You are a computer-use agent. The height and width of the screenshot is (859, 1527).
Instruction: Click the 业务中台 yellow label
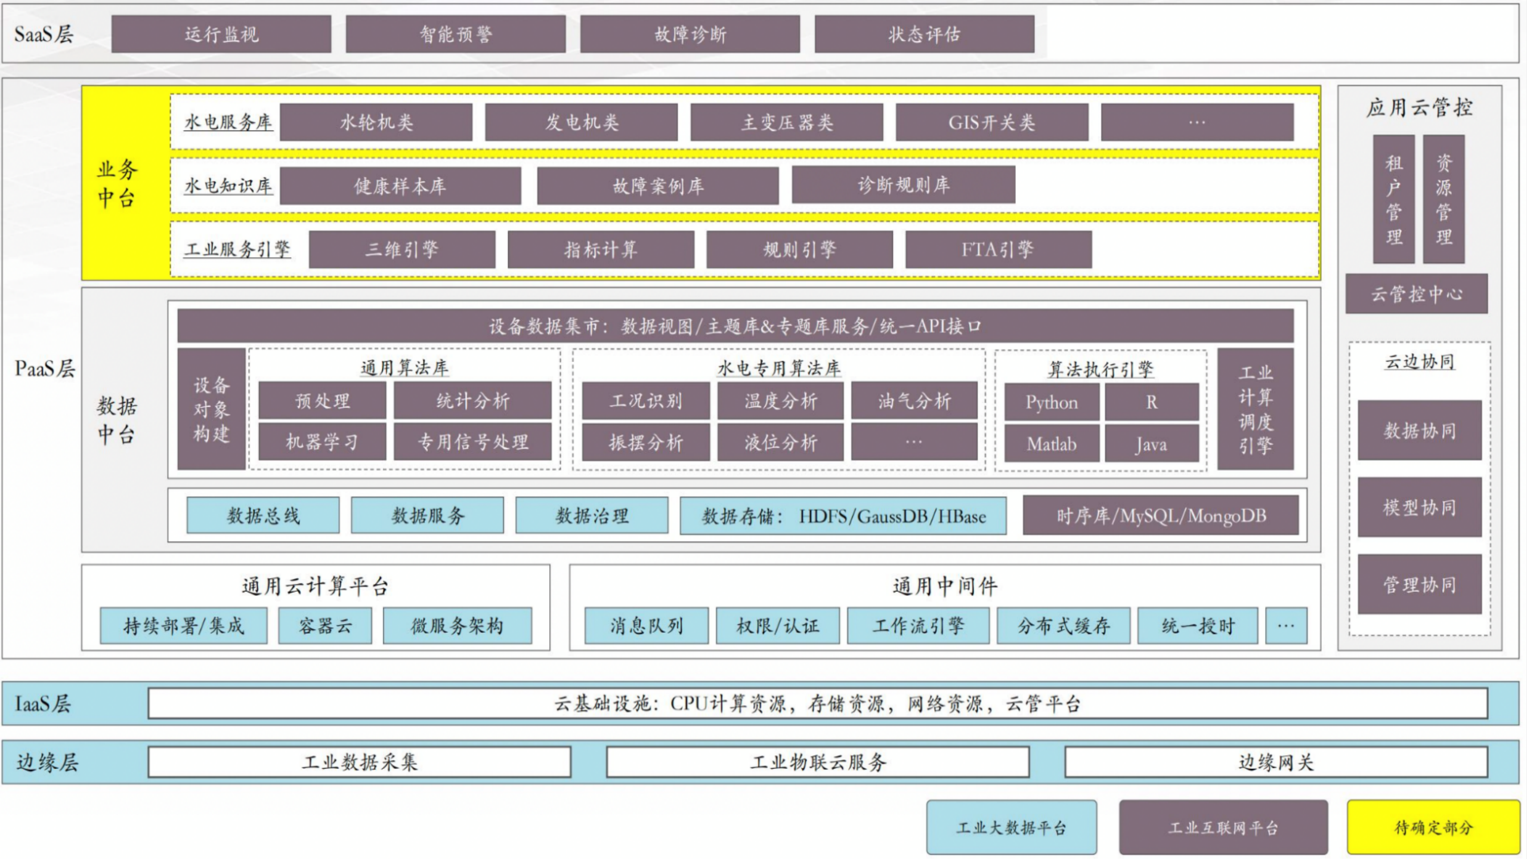point(117,183)
